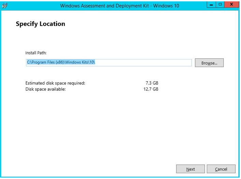This screenshot has width=241, height=179.
Task: Minimize the Deployment Kit window
Action: tap(211, 5)
